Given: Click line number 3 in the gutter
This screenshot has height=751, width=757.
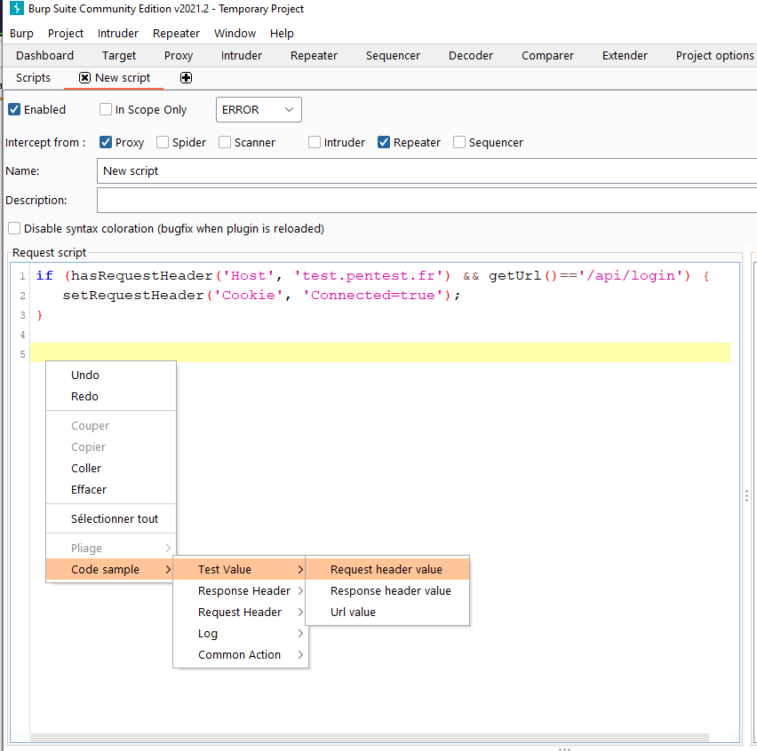Looking at the screenshot, I should pos(22,315).
